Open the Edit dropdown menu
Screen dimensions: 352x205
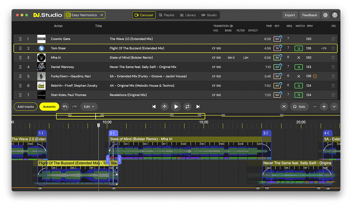tap(89, 107)
